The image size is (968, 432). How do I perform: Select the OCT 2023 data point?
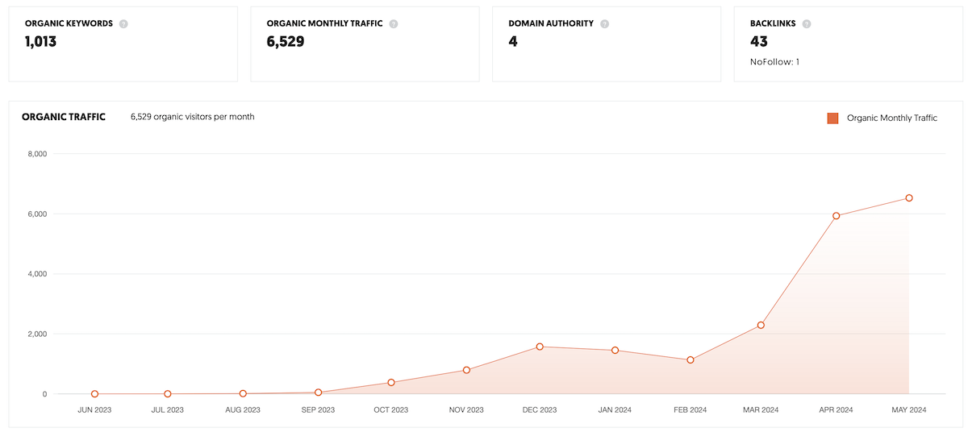point(391,383)
